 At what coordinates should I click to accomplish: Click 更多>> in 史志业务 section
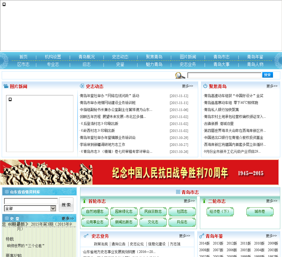pyautogui.click(x=185, y=236)
